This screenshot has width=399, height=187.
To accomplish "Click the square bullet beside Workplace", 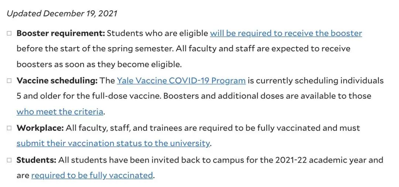I will coord(9,128).
